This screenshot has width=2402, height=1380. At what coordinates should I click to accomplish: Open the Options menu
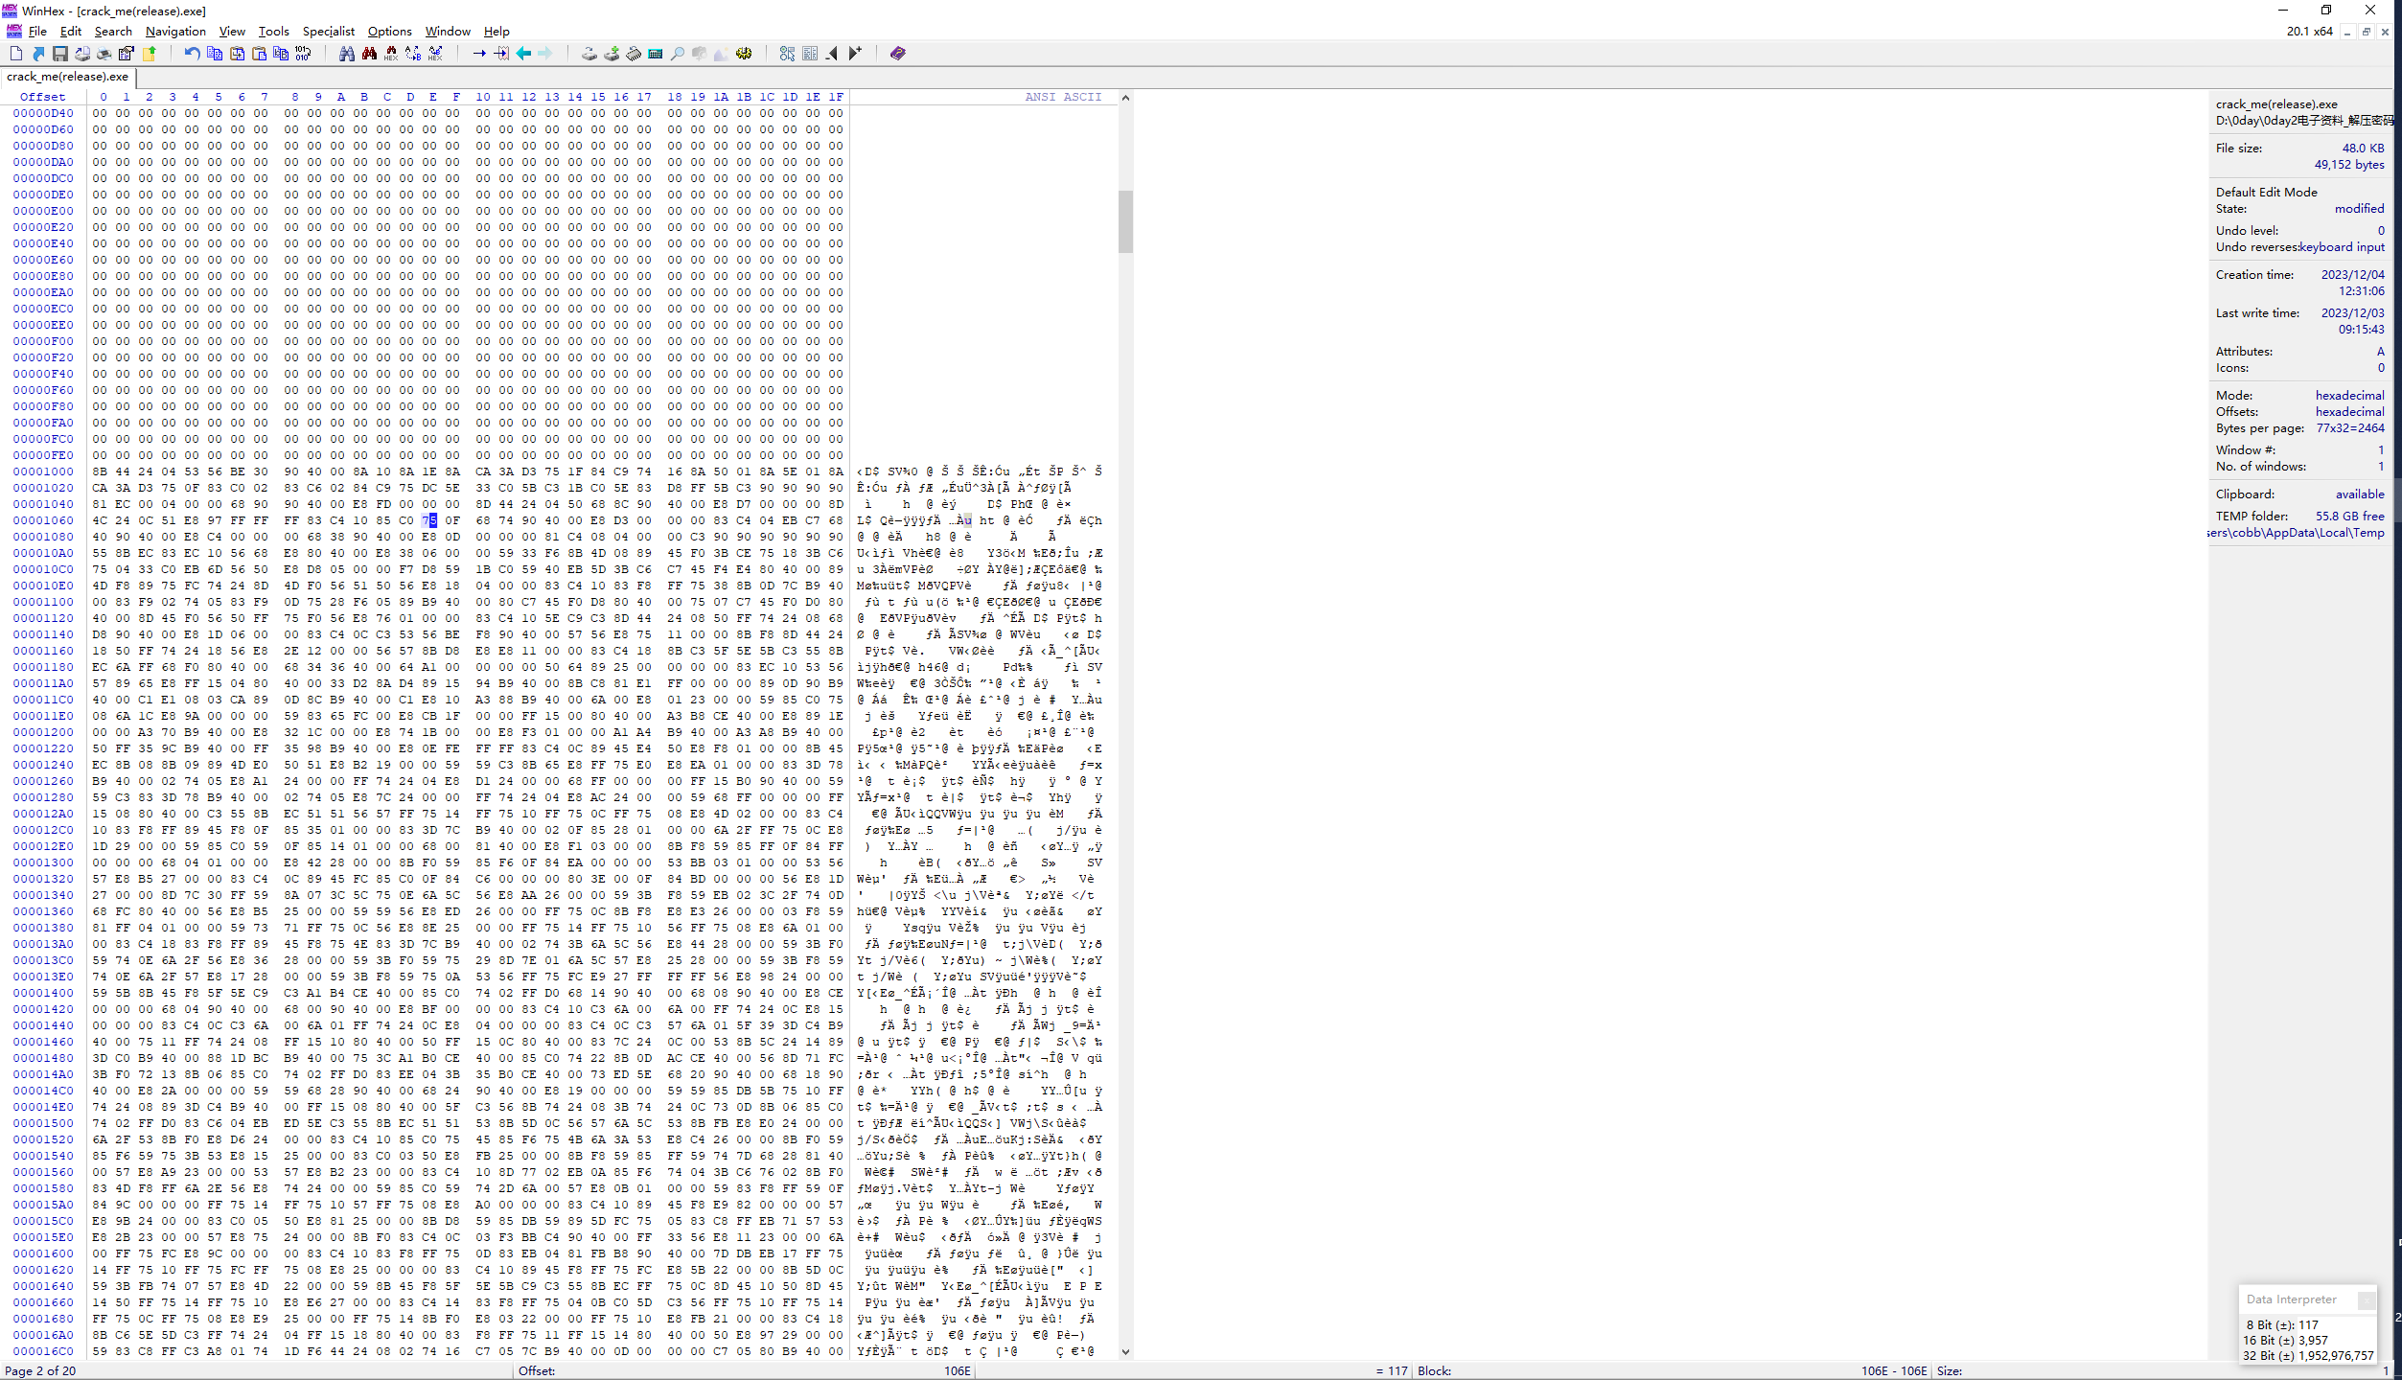(x=389, y=31)
